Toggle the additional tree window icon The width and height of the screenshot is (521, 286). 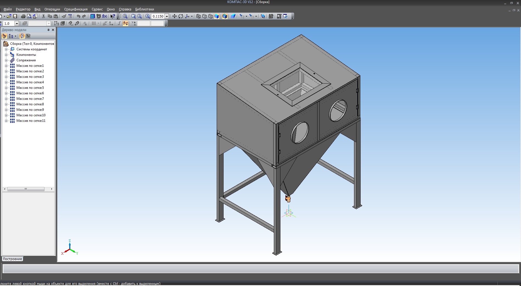(x=22, y=36)
